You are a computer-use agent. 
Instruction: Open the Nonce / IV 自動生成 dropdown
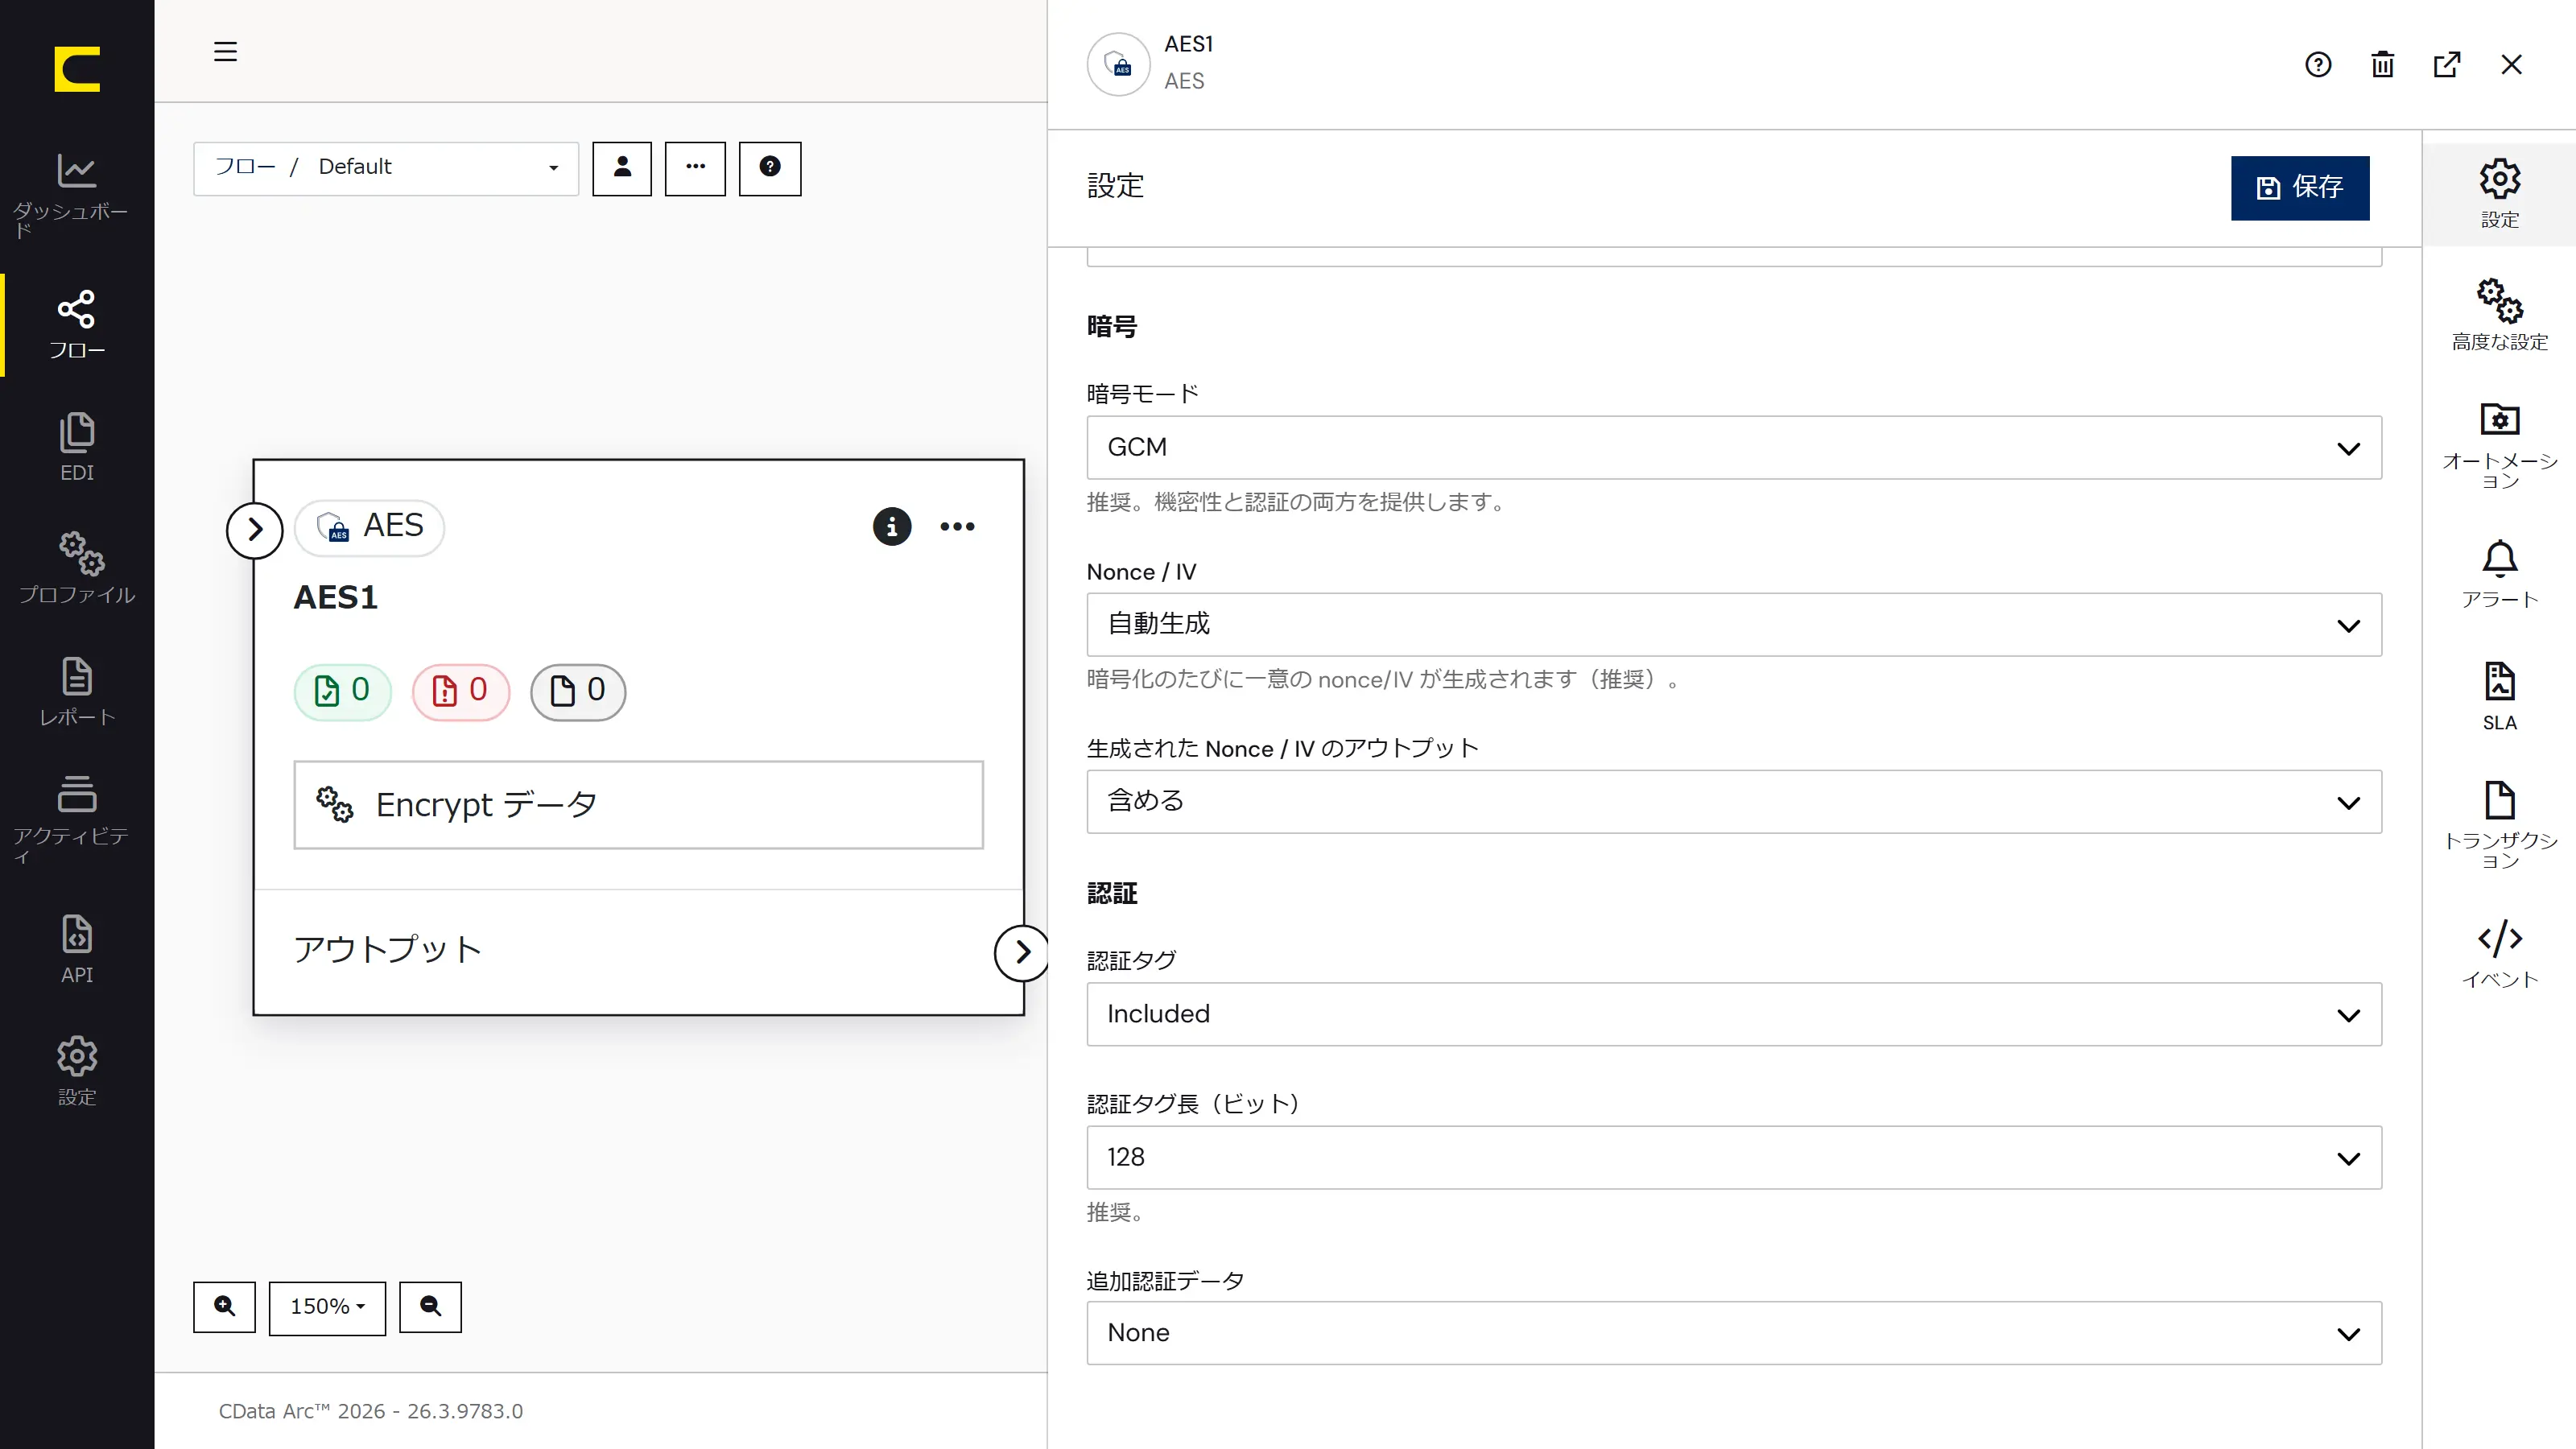(x=1734, y=625)
